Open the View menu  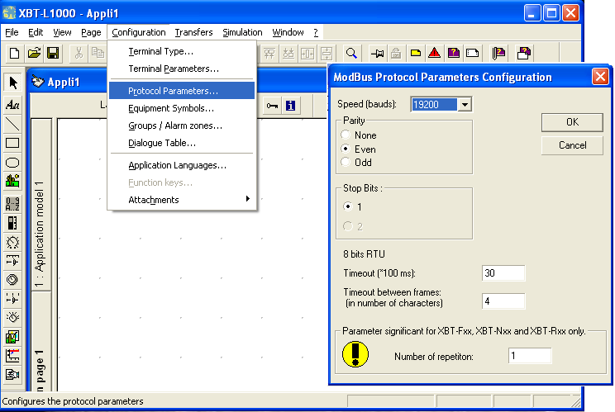[62, 32]
